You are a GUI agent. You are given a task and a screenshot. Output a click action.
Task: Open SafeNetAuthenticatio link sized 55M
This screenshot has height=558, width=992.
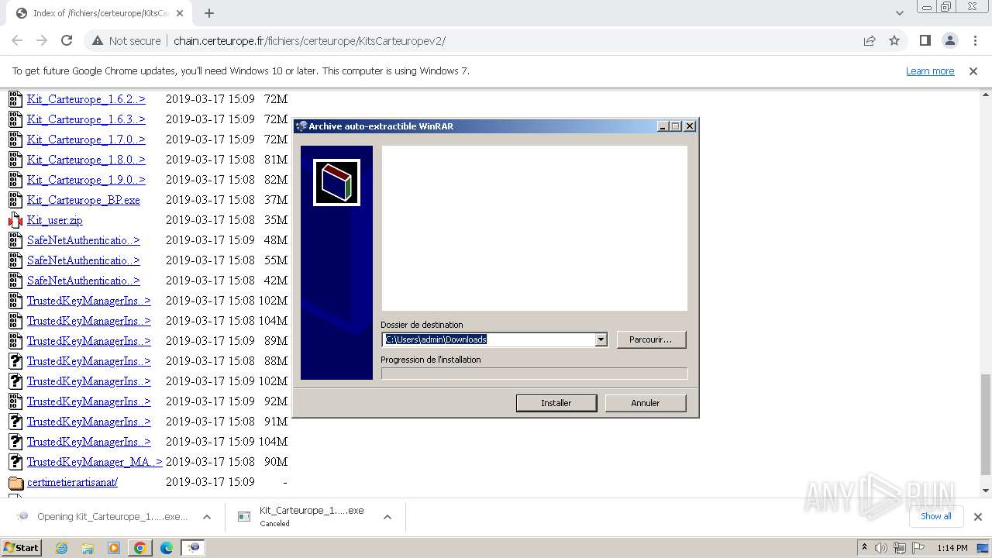[84, 260]
